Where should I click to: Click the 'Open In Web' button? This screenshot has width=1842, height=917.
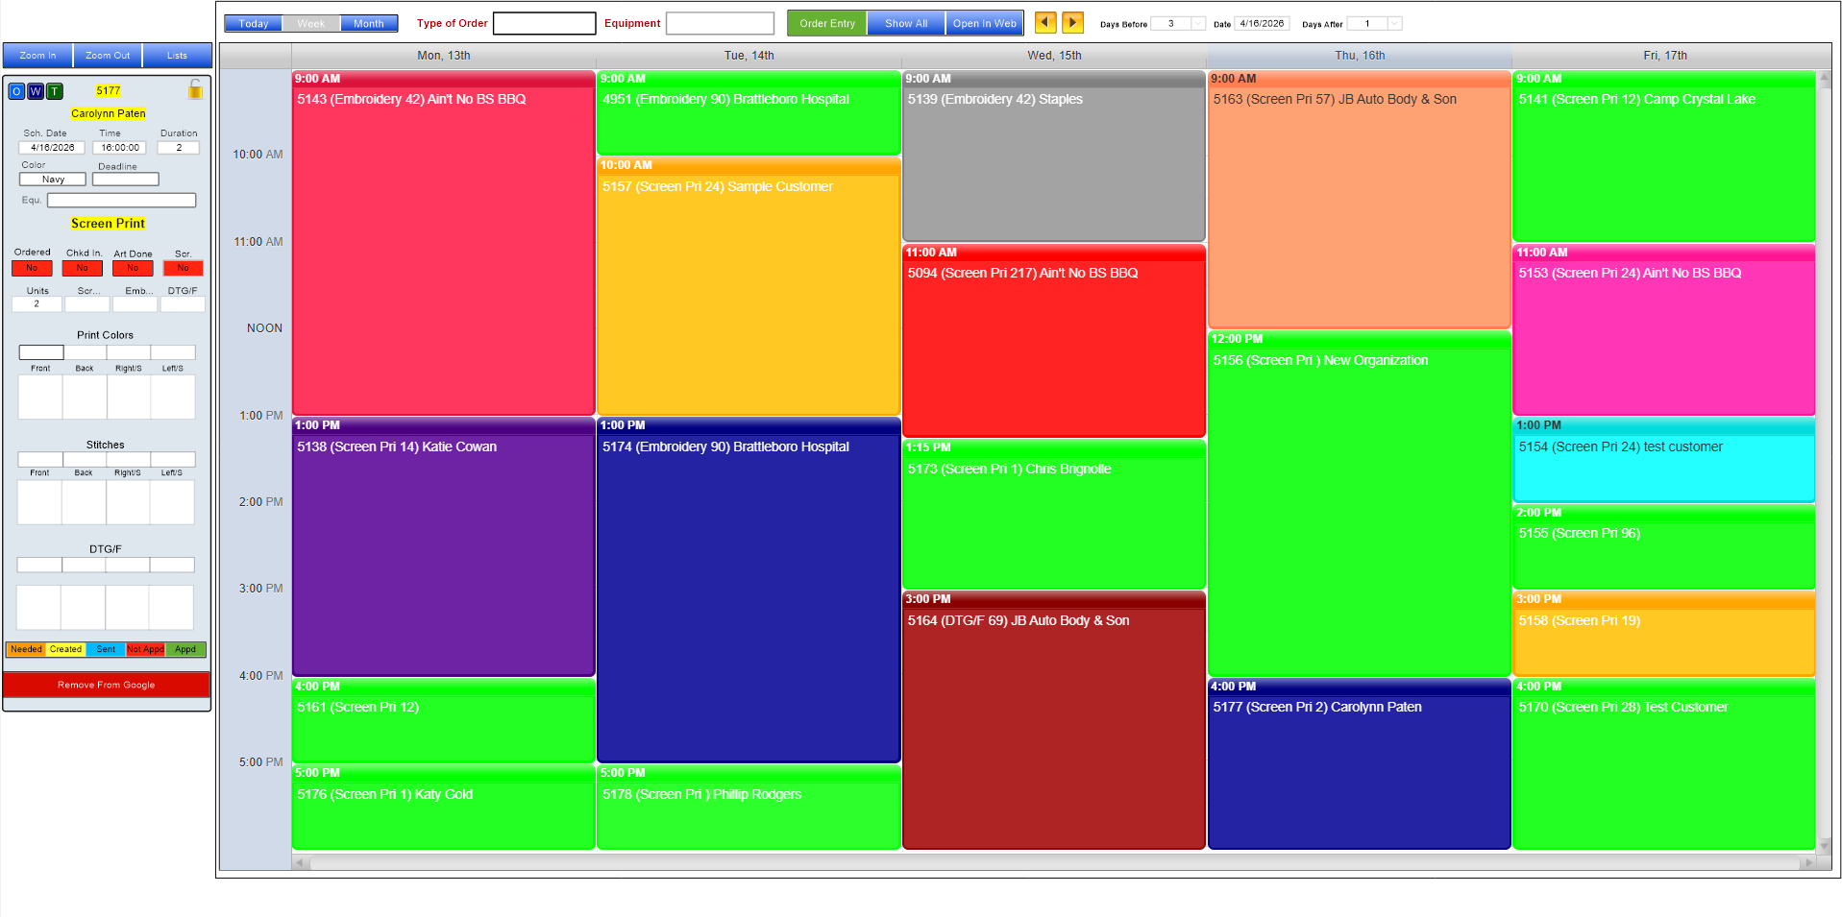point(984,22)
